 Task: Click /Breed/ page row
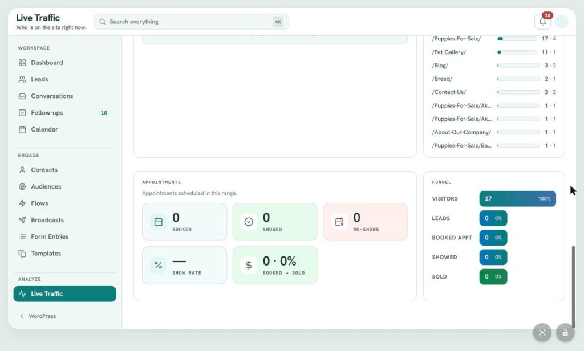coord(494,79)
